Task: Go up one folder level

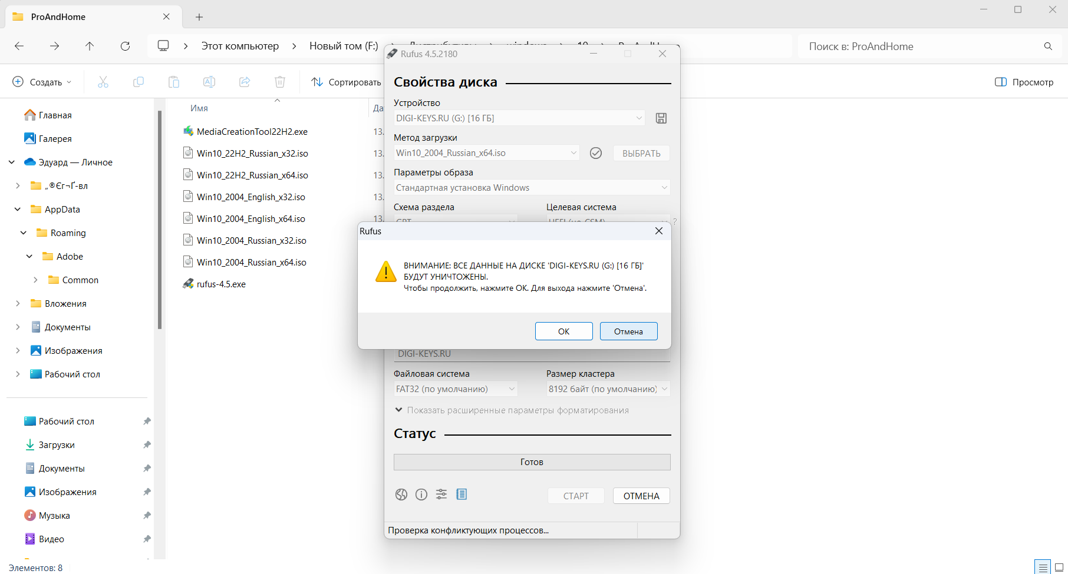Action: click(90, 46)
